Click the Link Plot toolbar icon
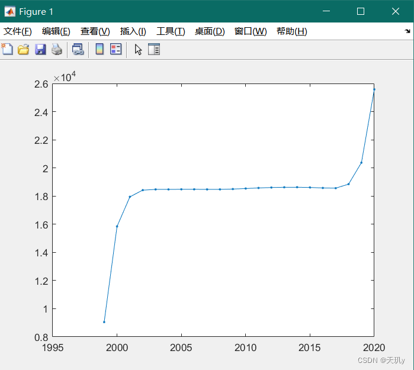The height and width of the screenshot is (370, 414). (x=78, y=49)
